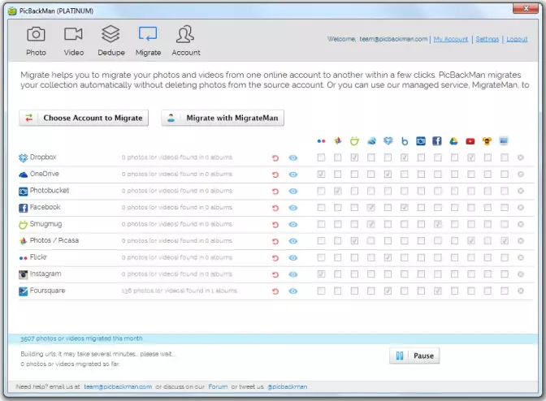This screenshot has height=401, width=546.
Task: Click the Flickr column header icon
Action: coord(321,141)
